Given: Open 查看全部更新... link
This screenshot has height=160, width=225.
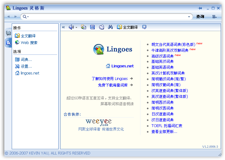Looking at the screenshot, I should pos(164,132).
